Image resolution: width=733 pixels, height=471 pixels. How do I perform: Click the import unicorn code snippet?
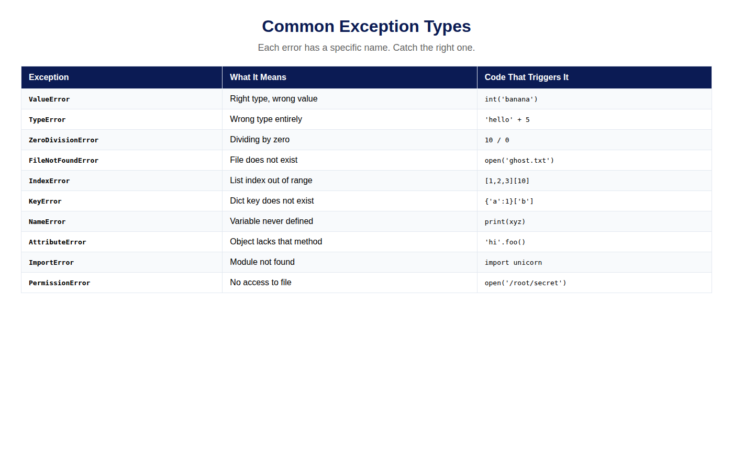coord(513,263)
